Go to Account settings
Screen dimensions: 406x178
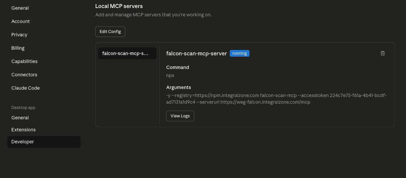pyautogui.click(x=21, y=21)
